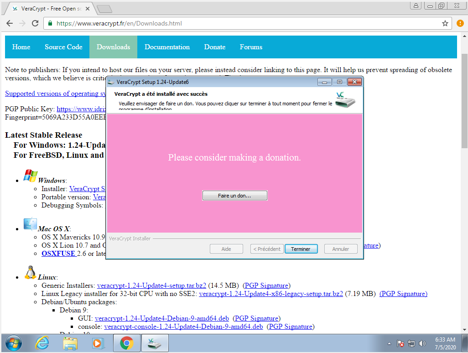Open Supported versions of operating systems link
Image resolution: width=468 pixels, height=353 pixels.
[x=55, y=93]
